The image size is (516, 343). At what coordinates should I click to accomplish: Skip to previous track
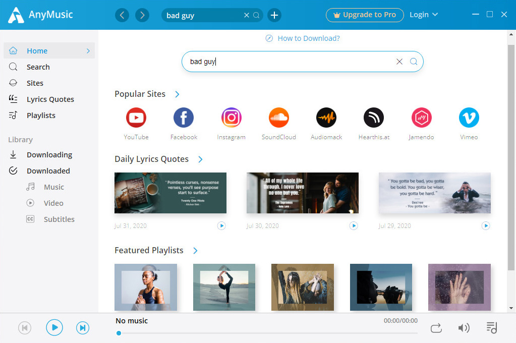tap(25, 328)
